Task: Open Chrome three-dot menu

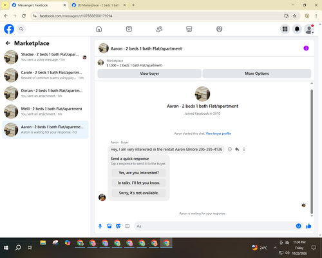Action: click(316, 16)
